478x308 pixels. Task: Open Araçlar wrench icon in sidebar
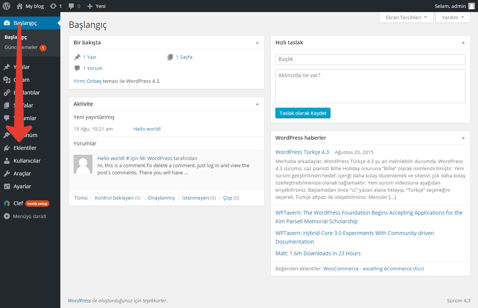tap(7, 174)
